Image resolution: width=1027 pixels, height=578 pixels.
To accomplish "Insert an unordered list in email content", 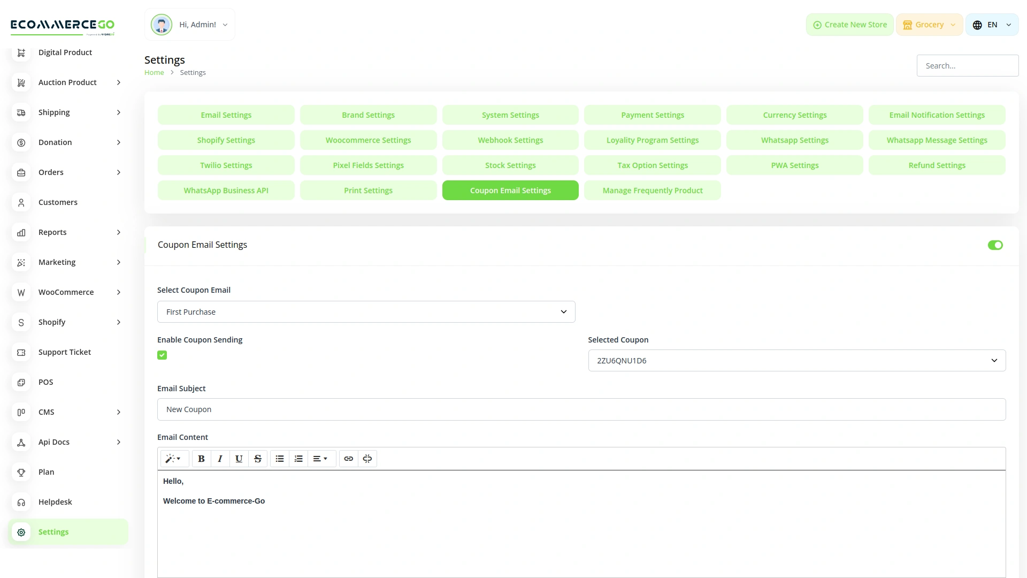I will point(279,459).
